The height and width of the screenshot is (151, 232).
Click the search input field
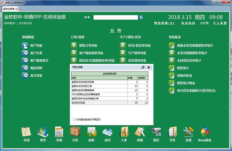(x=115, y=17)
